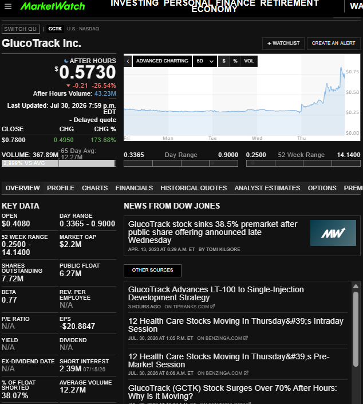Click the GCTK ticker symbol label
This screenshot has width=363, height=404.
[55, 29]
